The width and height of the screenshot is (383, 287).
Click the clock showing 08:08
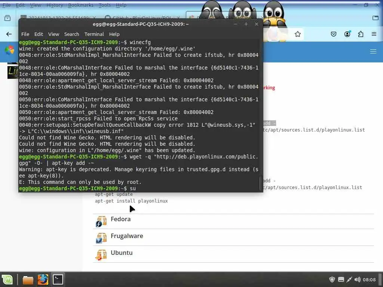point(369,280)
